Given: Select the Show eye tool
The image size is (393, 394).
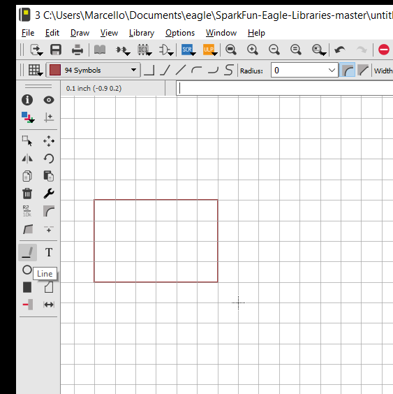Looking at the screenshot, I should tap(49, 100).
